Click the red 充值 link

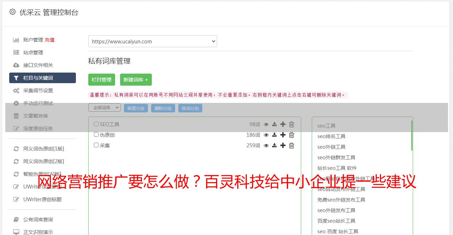49,40
